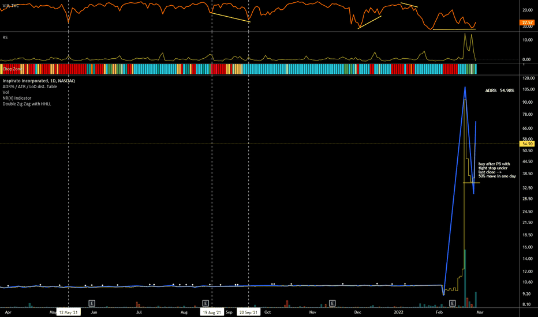Click the 32.50 price scale label

point(528,188)
